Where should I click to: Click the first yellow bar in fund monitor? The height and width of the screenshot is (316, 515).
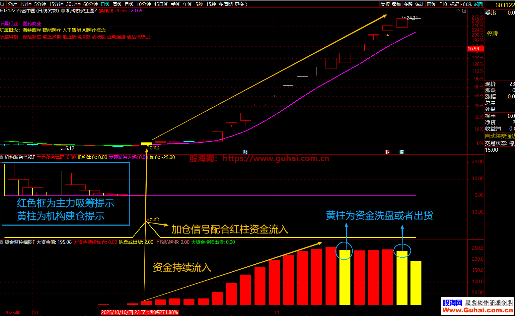345,277
